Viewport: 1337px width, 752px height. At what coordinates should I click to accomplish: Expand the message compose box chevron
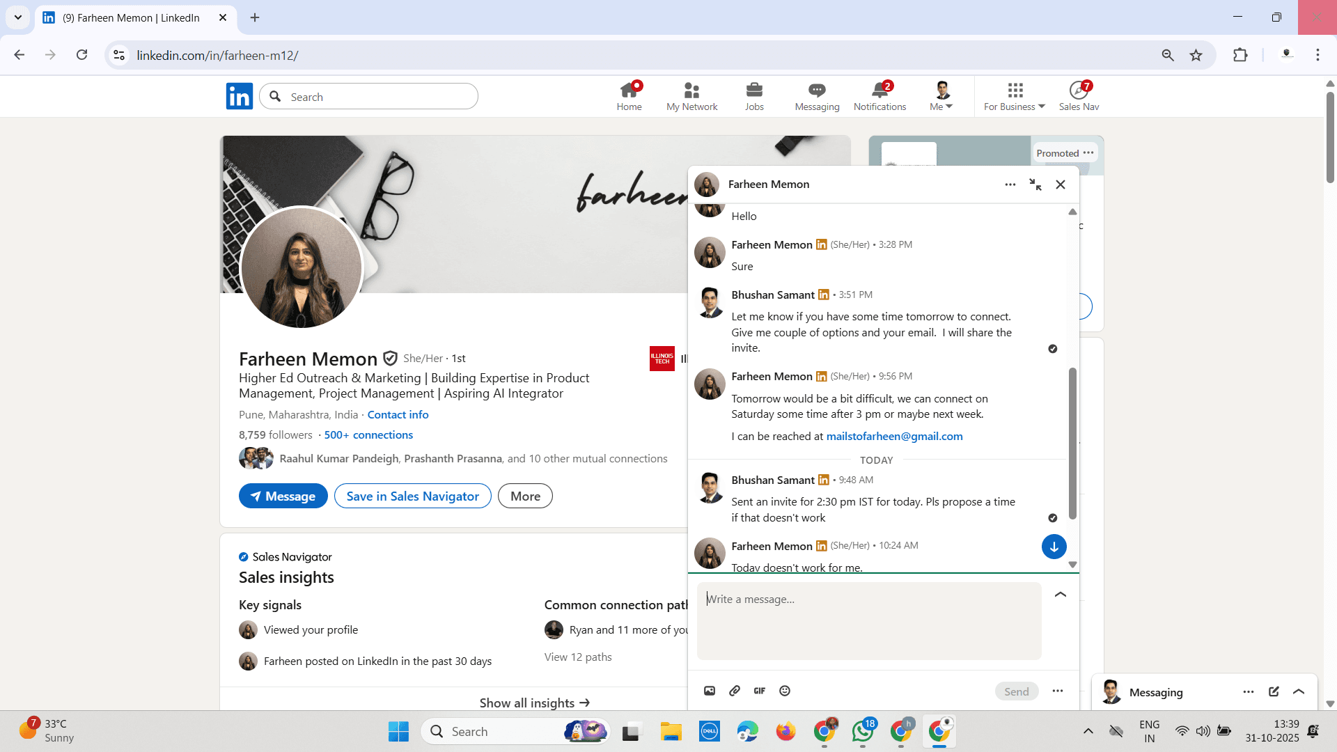coord(1061,595)
